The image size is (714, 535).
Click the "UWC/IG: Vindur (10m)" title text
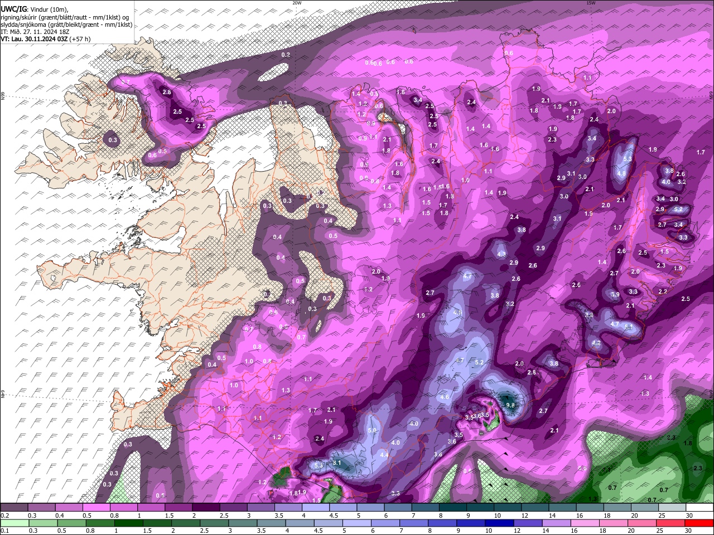coord(35,9)
